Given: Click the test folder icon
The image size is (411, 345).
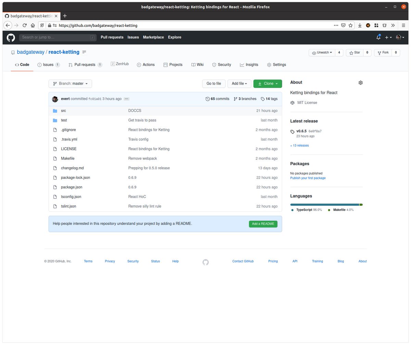Looking at the screenshot, I should click(55, 120).
